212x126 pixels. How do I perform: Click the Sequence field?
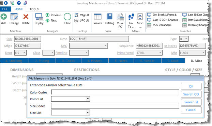[149, 46]
